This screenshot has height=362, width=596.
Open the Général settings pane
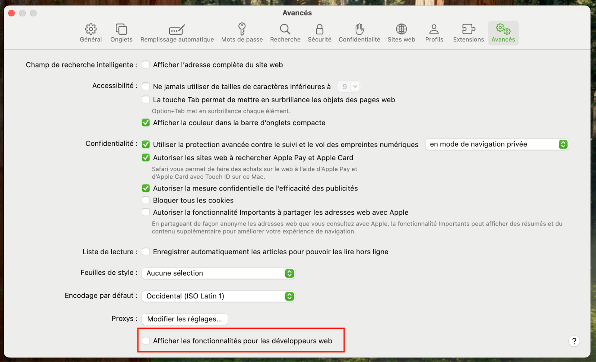click(90, 33)
